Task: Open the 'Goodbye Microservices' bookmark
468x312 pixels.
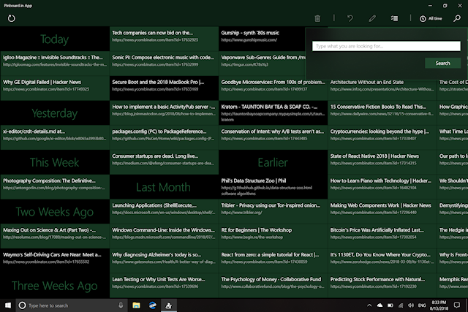Action: click(x=273, y=88)
